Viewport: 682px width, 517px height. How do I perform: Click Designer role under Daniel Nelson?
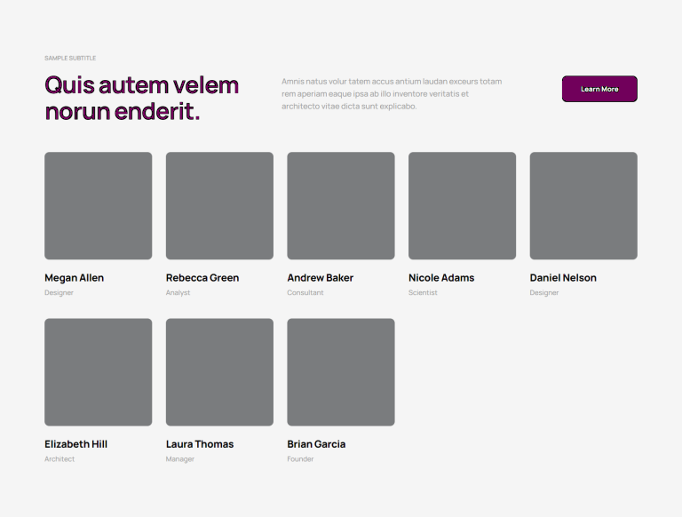click(x=544, y=292)
